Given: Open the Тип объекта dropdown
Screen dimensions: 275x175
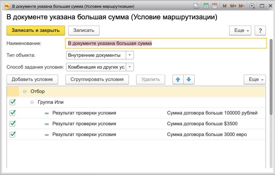Looking at the screenshot, I should (x=129, y=55).
